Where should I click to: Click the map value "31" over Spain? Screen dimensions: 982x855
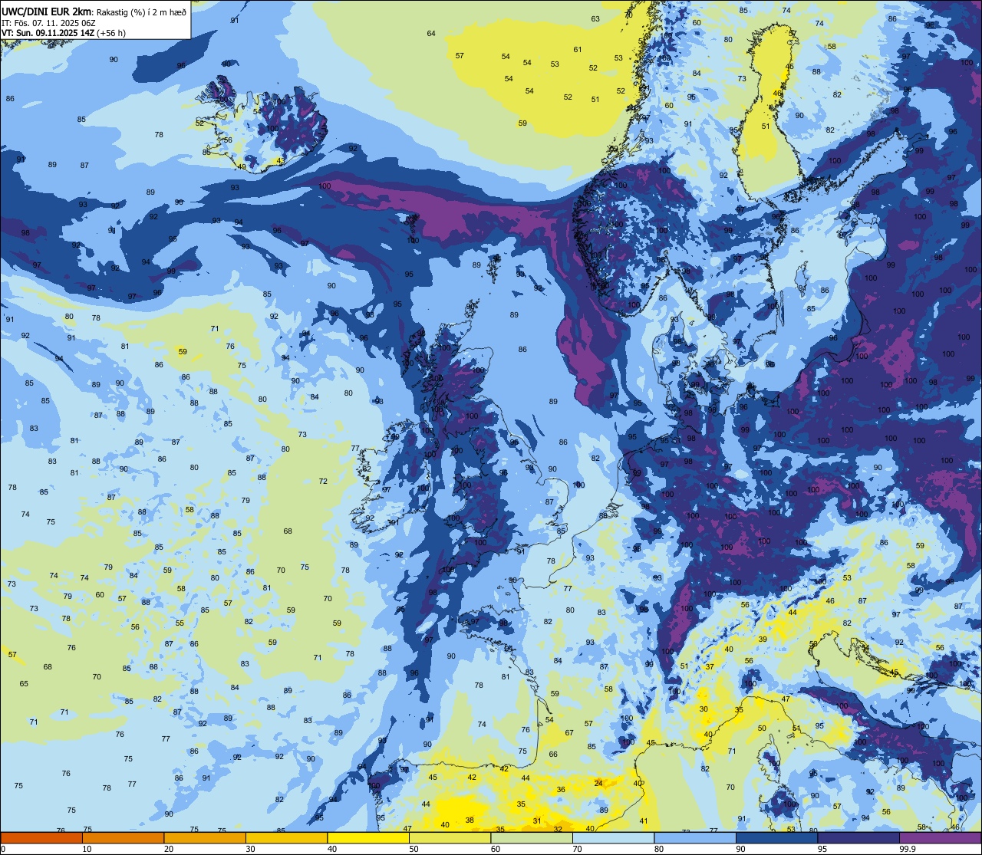click(537, 820)
